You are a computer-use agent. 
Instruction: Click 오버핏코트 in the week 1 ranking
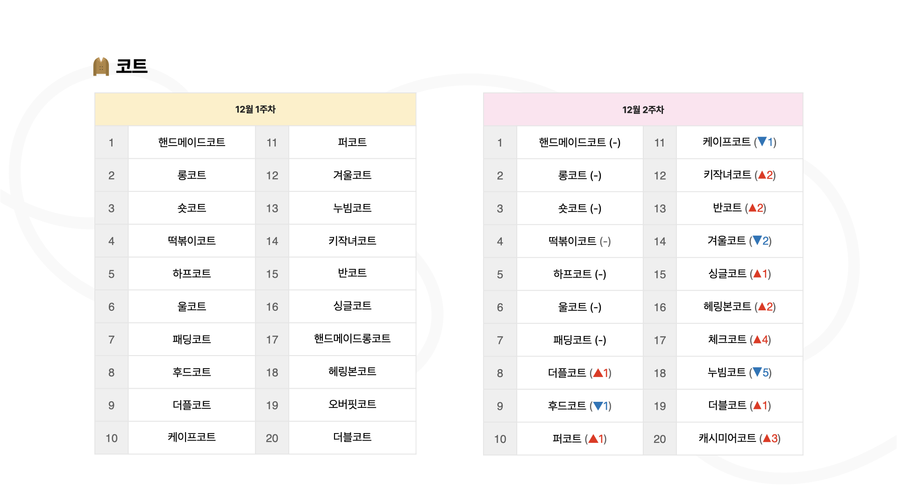click(x=352, y=404)
